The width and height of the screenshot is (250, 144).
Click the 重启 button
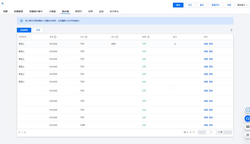[x=202, y=5]
